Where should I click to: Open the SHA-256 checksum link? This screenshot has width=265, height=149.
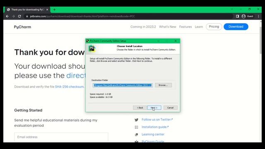pos(69,87)
